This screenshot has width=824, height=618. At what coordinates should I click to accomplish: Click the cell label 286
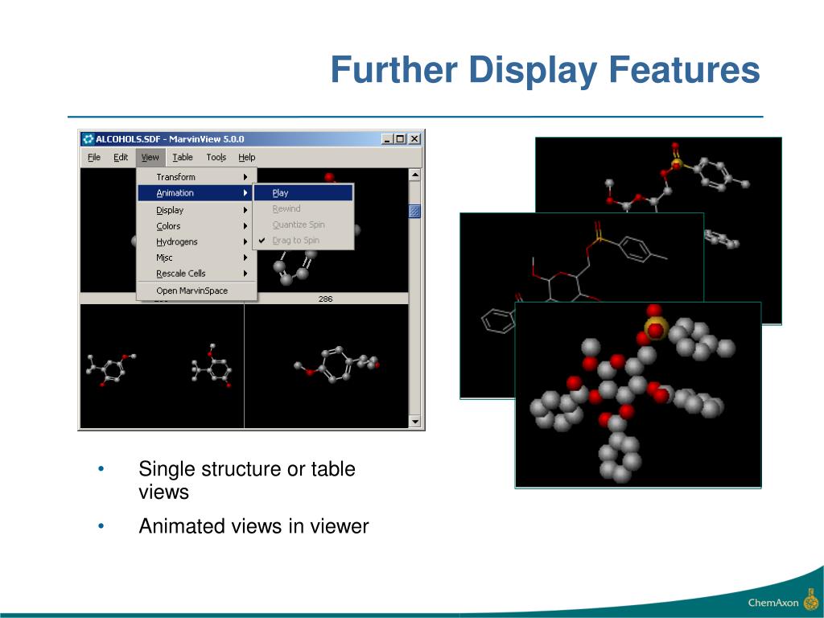[x=325, y=299]
